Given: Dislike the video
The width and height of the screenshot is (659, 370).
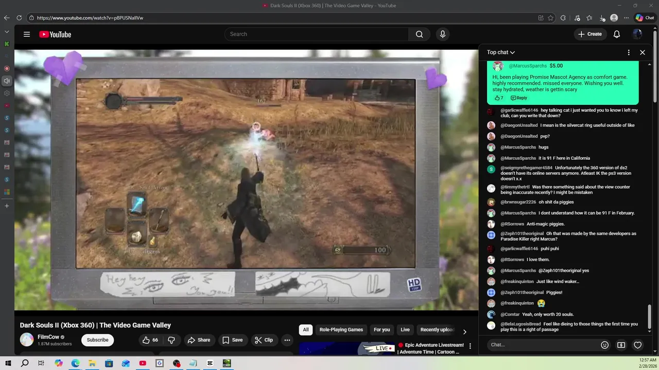Looking at the screenshot, I should coord(171,340).
